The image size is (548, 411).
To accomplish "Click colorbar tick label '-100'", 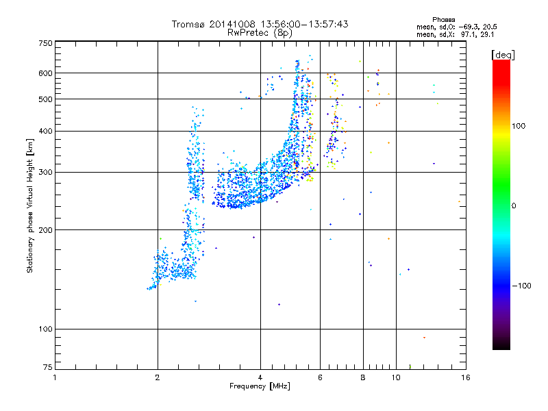I will click(522, 286).
